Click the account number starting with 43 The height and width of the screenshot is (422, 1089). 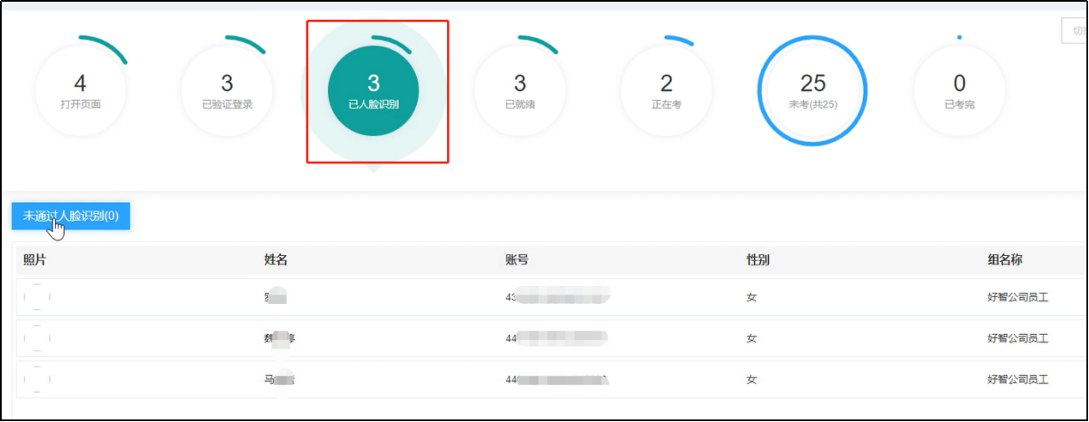point(557,298)
